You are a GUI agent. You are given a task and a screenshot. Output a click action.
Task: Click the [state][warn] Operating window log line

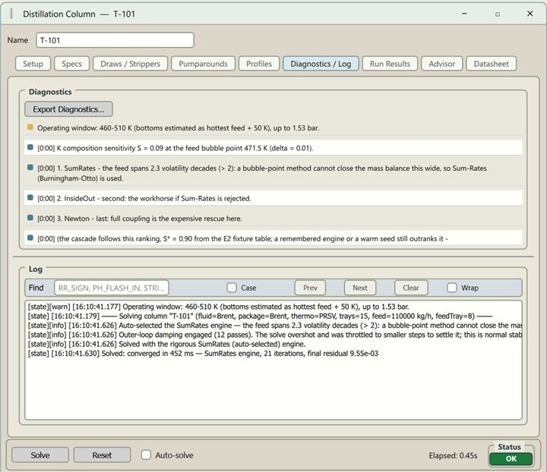pos(218,307)
